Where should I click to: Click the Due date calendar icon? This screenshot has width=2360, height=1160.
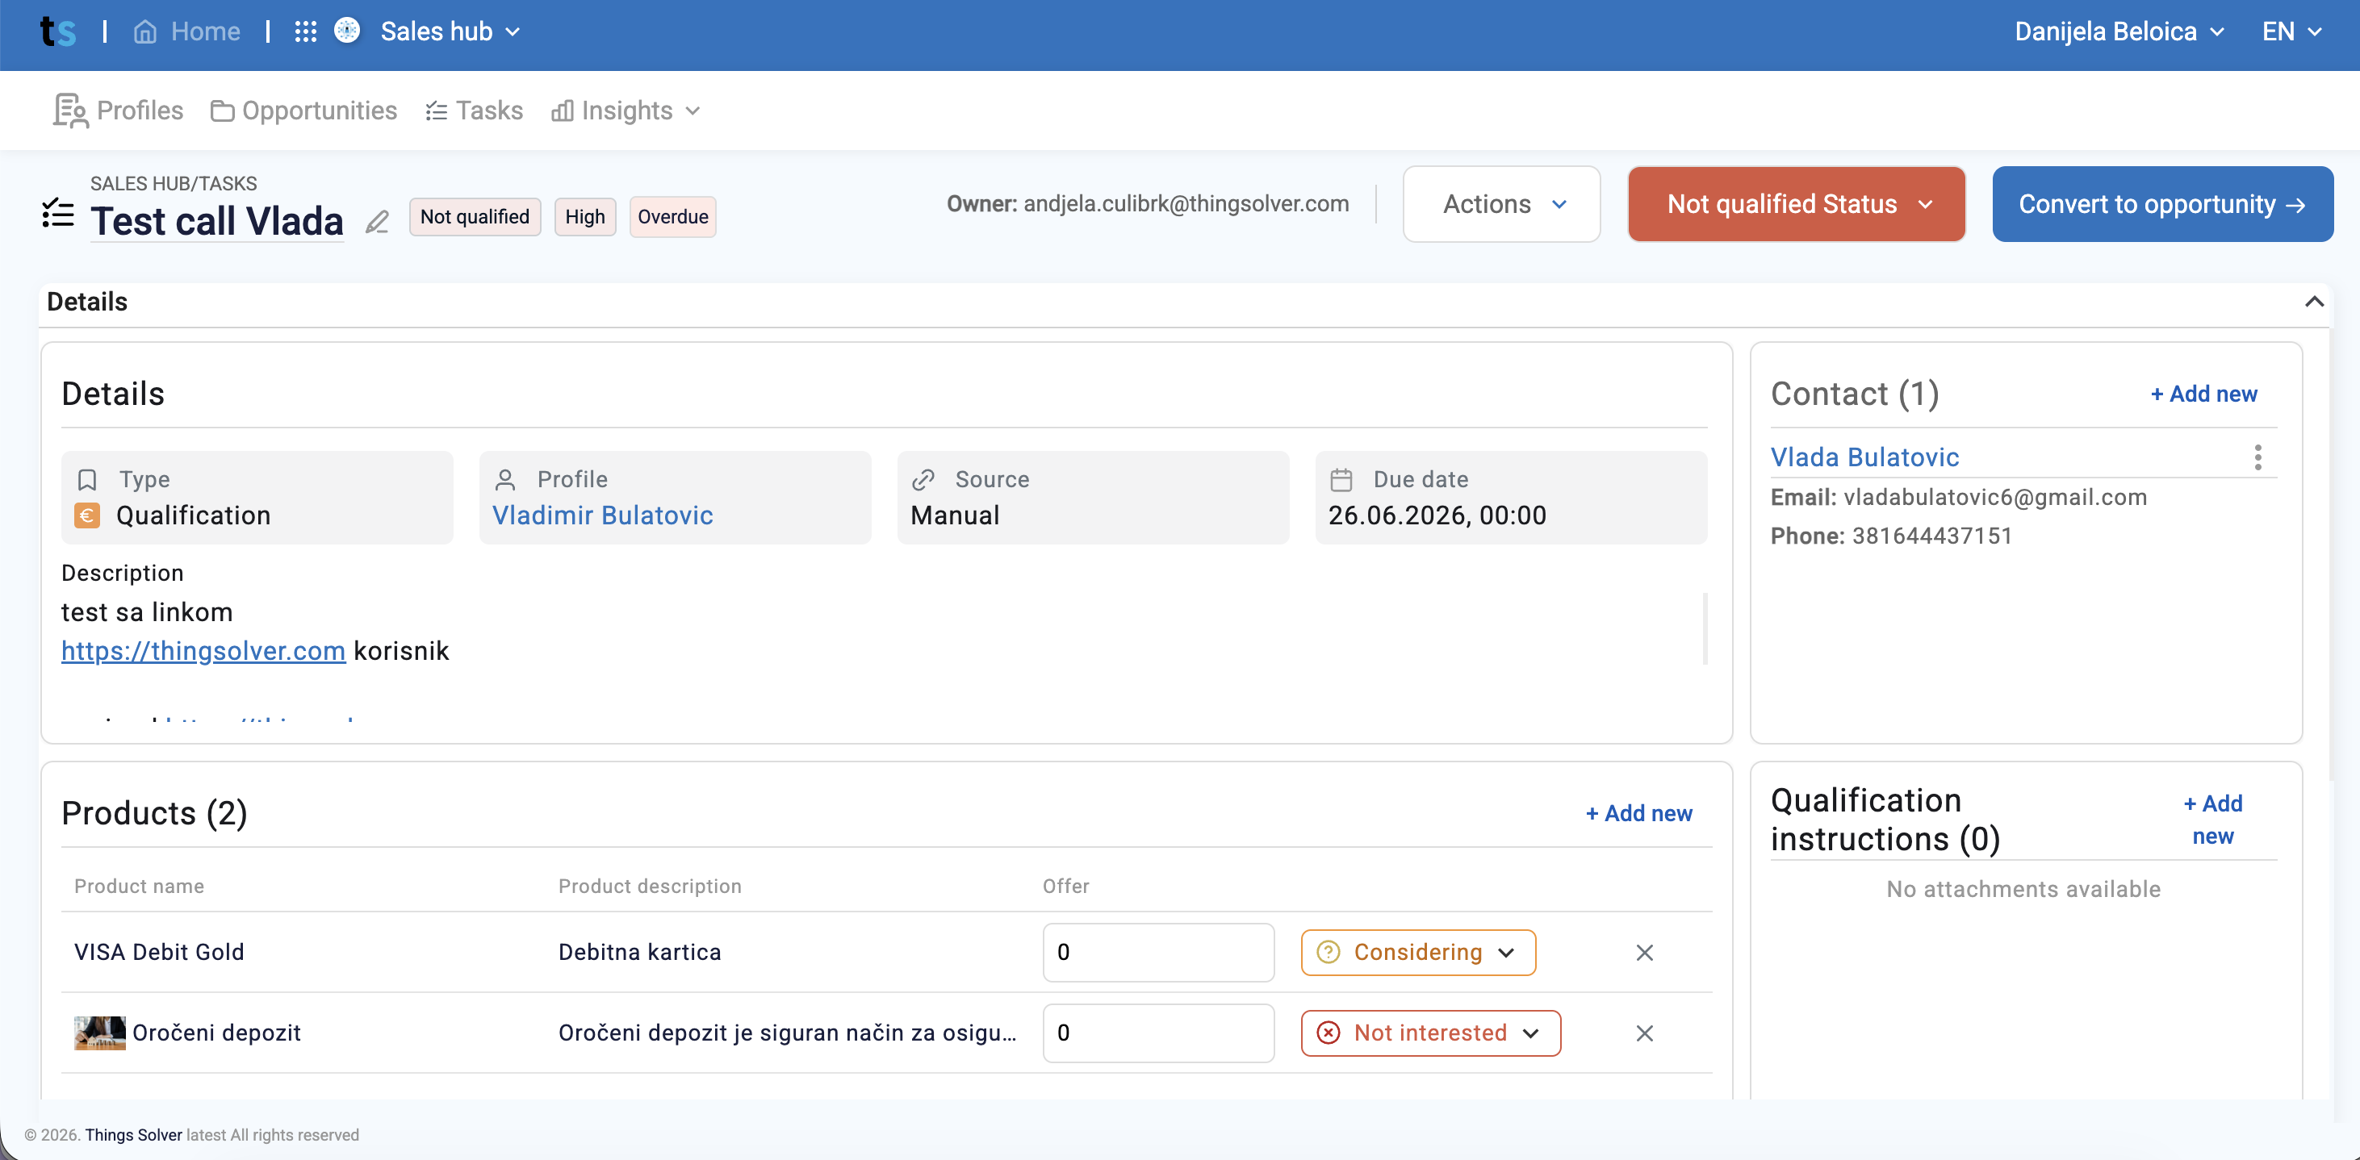coord(1341,480)
